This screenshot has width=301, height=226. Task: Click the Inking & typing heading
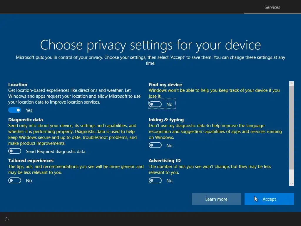(x=166, y=119)
